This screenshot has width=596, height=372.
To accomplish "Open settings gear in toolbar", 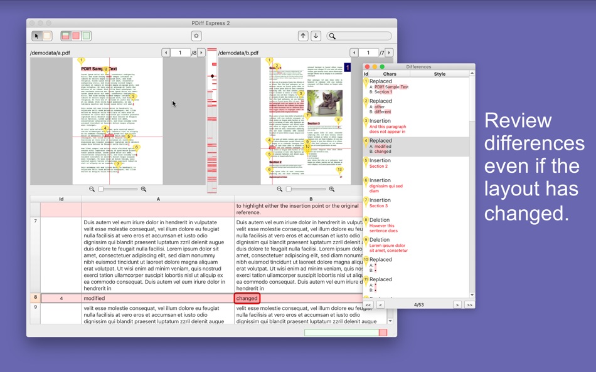I will click(x=196, y=36).
